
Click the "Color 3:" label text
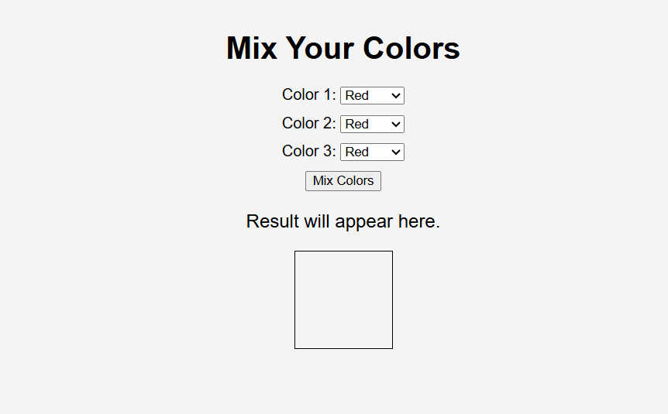pos(308,151)
